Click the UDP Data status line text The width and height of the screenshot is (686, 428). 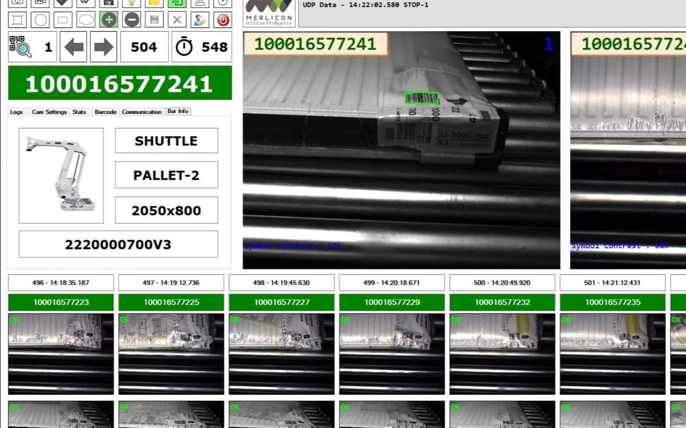point(366,5)
